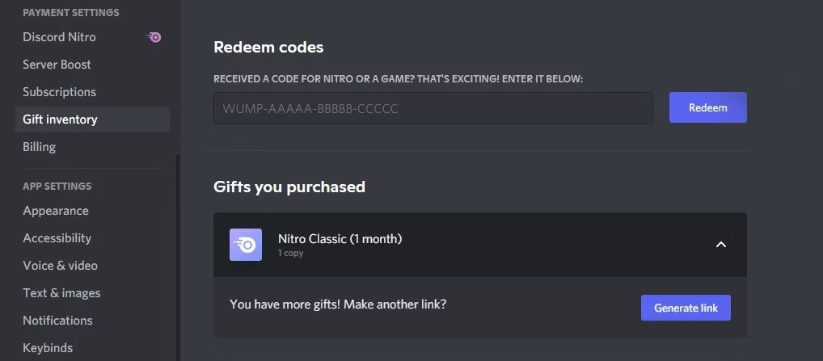The image size is (823, 361).
Task: Focus the redeem code input field
Action: [x=433, y=108]
